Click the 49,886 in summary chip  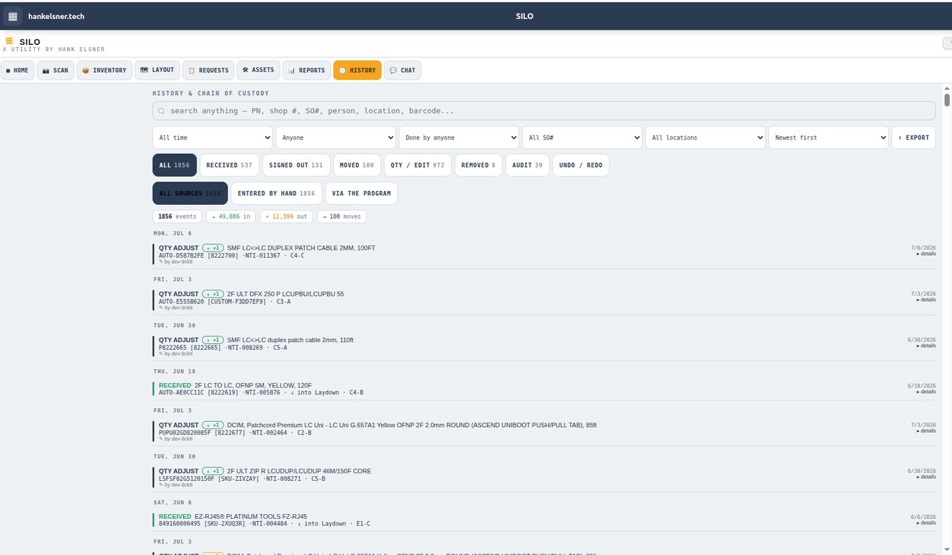[x=231, y=216]
